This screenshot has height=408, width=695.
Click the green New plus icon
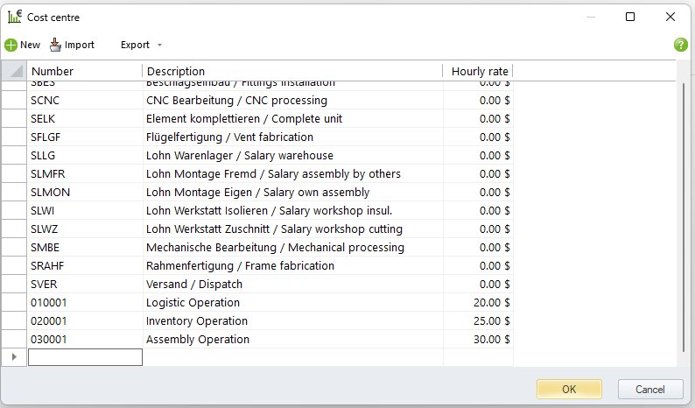point(11,45)
